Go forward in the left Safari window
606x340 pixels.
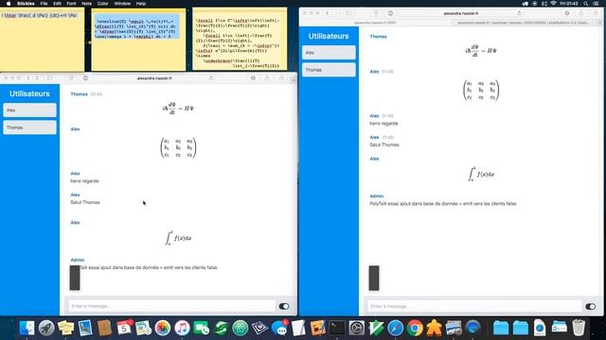point(37,77)
